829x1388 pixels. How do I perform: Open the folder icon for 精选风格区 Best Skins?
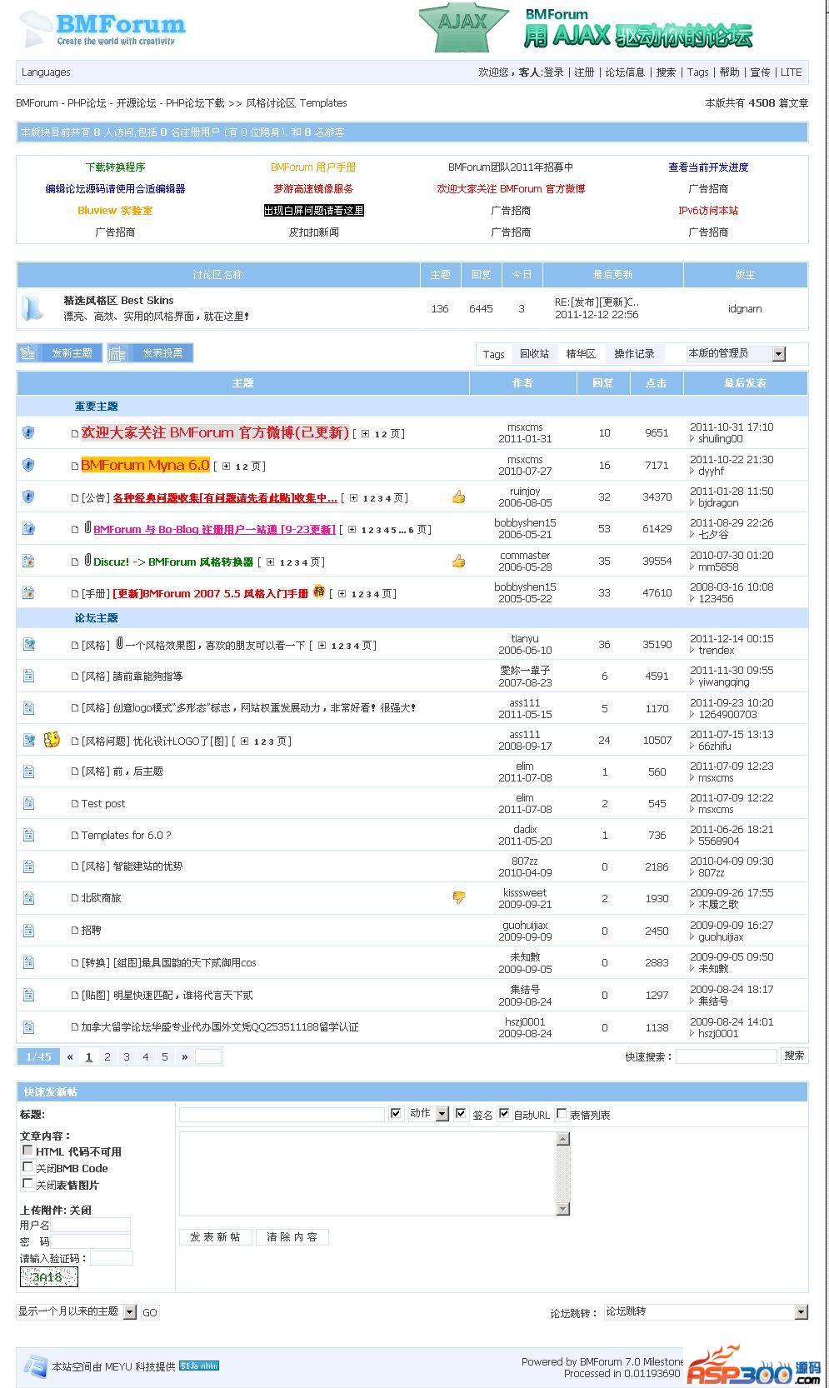coord(32,308)
